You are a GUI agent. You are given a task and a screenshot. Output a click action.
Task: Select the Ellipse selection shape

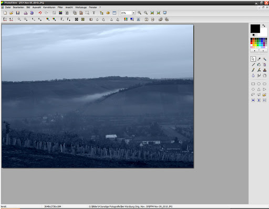pyautogui.click(x=259, y=84)
